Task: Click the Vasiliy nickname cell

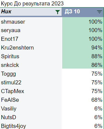Action: click(31, 109)
